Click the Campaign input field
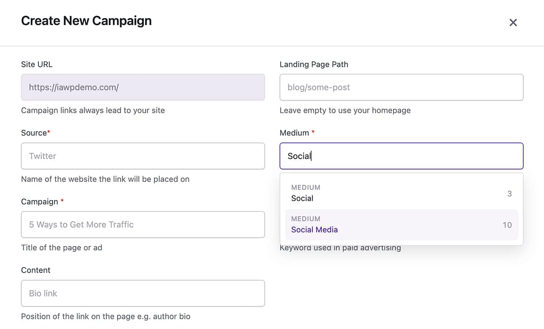 (143, 224)
